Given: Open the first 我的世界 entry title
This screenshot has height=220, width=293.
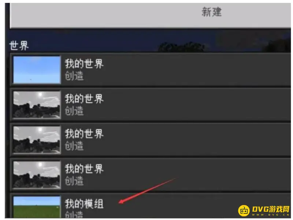Looking at the screenshot, I should click(84, 64).
